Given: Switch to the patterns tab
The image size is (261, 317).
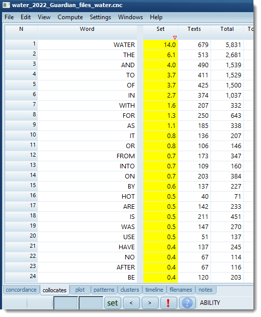Looking at the screenshot, I should tap(104, 290).
